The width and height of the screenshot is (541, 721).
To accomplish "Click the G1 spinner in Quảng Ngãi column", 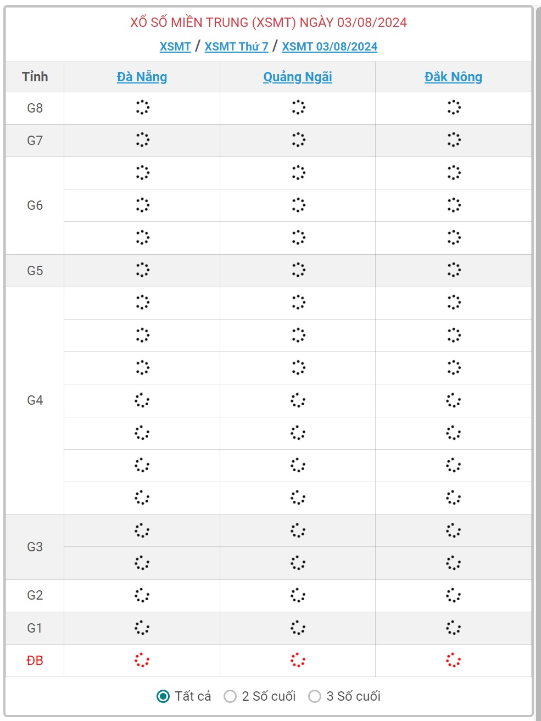I will pyautogui.click(x=298, y=628).
